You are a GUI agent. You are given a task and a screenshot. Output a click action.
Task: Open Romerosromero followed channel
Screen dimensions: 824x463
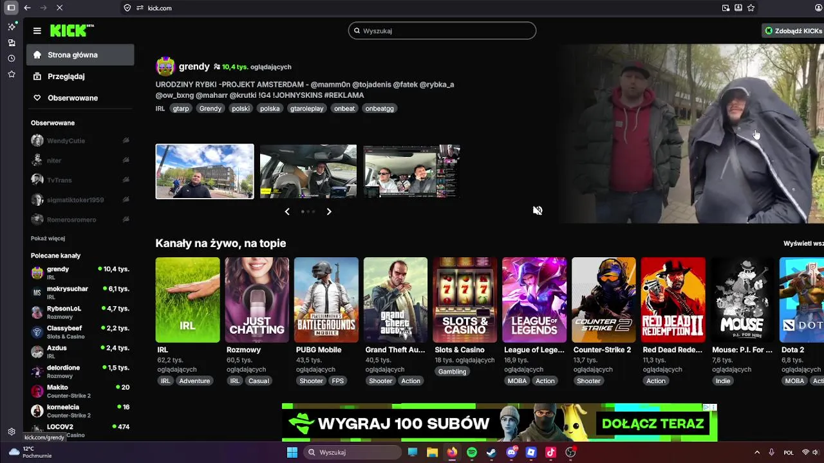[x=80, y=220]
